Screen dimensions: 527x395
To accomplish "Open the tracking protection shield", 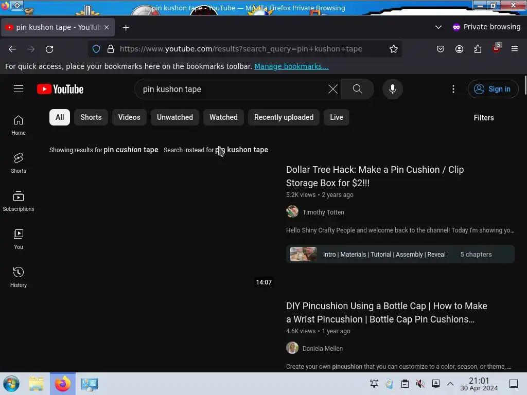I will tap(96, 49).
